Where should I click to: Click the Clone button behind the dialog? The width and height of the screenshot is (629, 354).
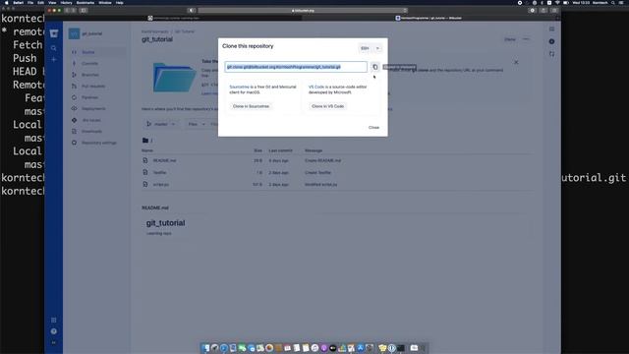[510, 39]
